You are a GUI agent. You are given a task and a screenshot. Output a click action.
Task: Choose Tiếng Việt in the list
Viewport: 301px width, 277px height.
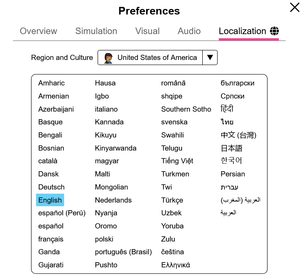tap(177, 161)
